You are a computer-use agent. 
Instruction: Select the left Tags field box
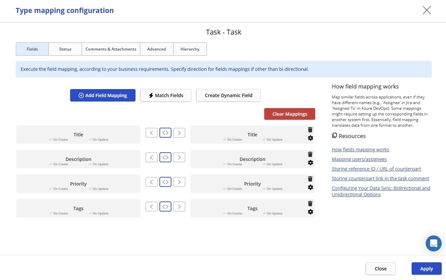click(x=78, y=208)
